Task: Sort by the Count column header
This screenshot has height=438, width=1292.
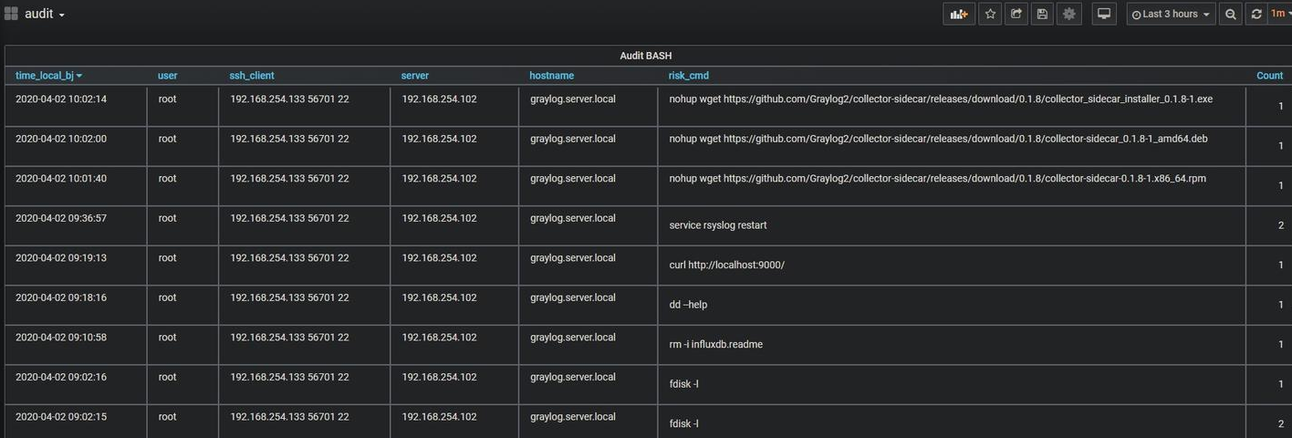Action: click(x=1269, y=76)
